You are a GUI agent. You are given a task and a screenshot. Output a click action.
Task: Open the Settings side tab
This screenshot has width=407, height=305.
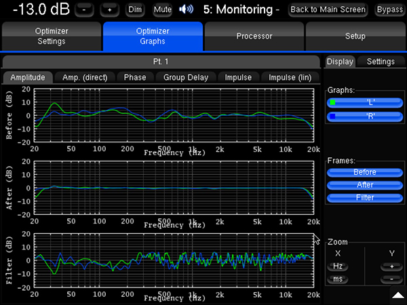tap(381, 62)
